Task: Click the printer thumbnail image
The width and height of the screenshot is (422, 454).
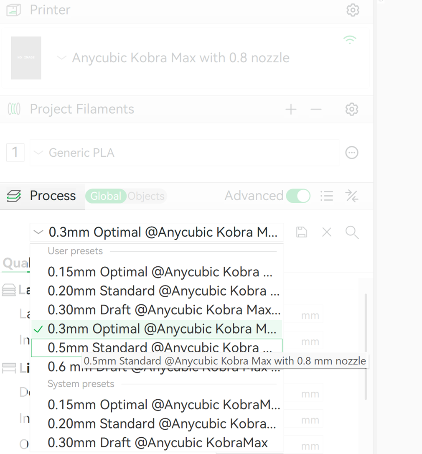Action: coord(26,58)
